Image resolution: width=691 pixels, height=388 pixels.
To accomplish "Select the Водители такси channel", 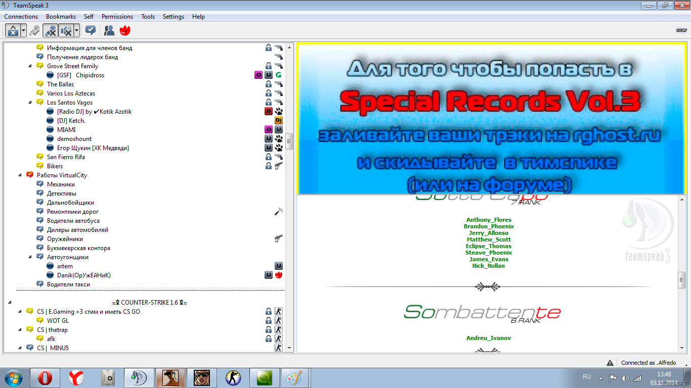I will (x=68, y=284).
